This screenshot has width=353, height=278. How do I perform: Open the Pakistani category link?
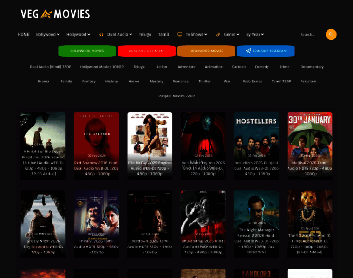click(308, 81)
